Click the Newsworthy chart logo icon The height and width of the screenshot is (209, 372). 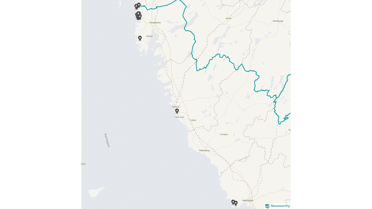267,206
